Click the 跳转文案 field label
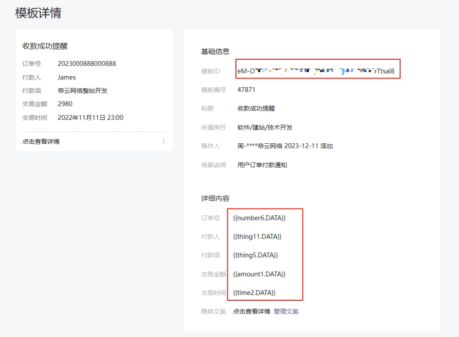459x337 pixels. click(x=213, y=312)
